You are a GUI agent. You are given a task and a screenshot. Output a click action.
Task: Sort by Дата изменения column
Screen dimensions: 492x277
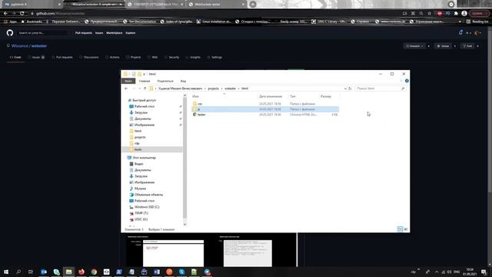(x=271, y=96)
